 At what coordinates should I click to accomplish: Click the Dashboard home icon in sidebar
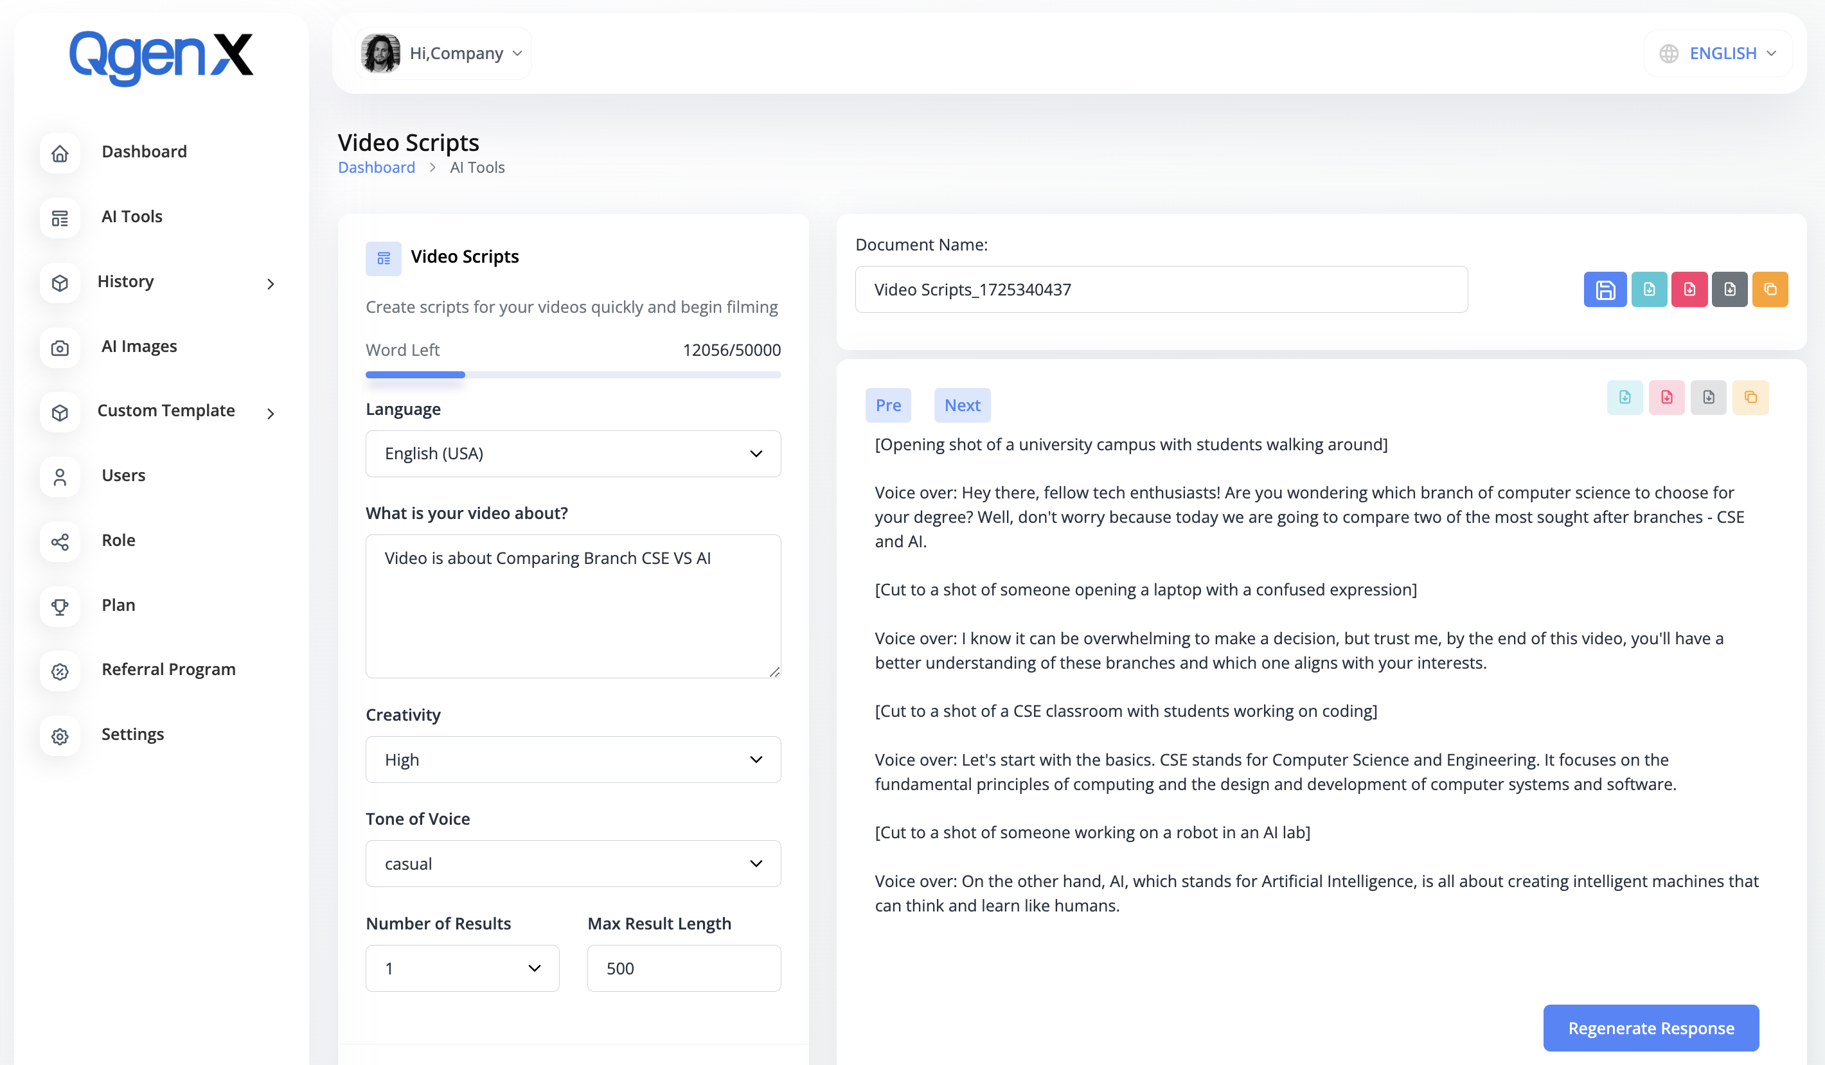60,153
